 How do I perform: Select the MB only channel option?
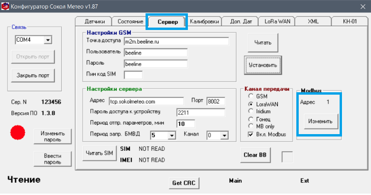251,126
